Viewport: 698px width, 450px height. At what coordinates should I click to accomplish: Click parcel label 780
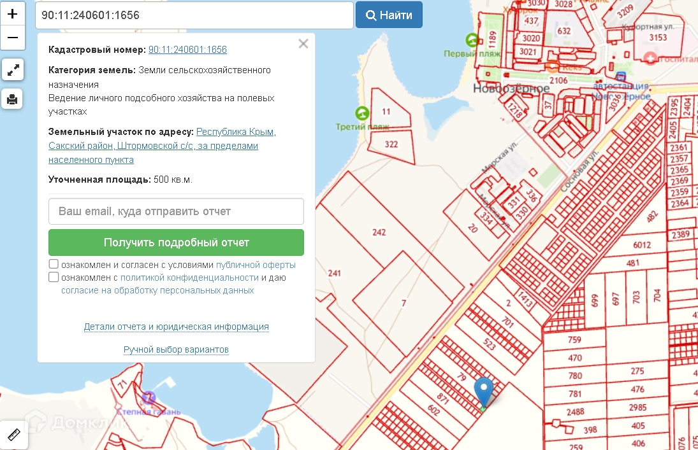pyautogui.click(x=575, y=376)
